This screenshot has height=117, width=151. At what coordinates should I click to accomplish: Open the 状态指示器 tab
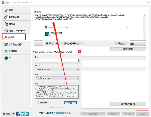pyautogui.click(x=17, y=17)
